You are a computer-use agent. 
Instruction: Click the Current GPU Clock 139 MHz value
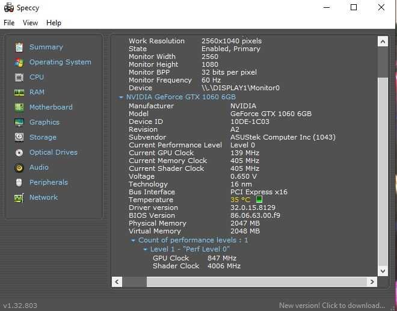pyautogui.click(x=245, y=153)
